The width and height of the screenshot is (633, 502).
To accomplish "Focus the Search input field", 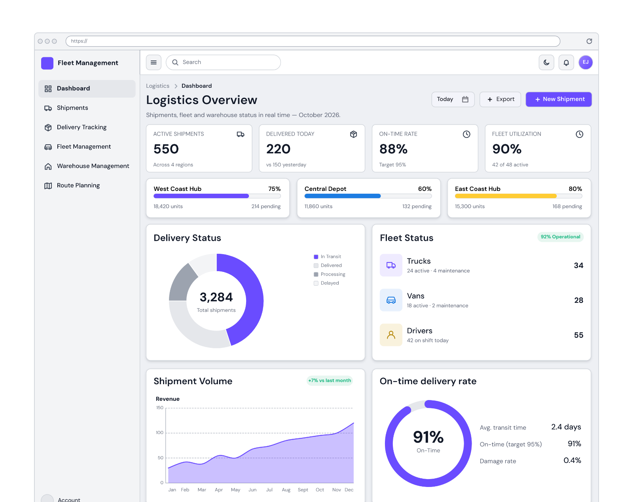I will point(223,62).
